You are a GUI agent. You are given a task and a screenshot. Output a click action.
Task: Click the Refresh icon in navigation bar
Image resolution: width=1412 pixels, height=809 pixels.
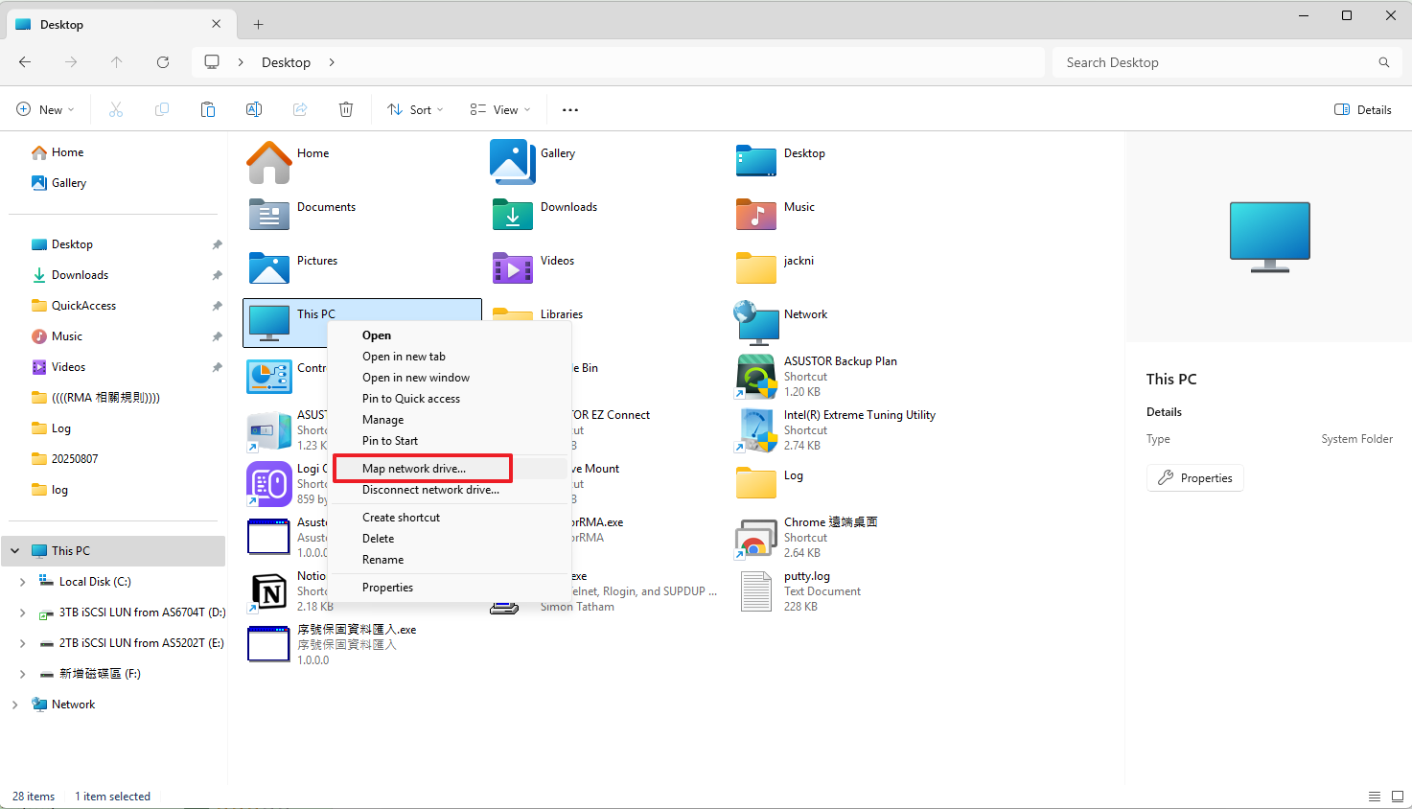163,62
